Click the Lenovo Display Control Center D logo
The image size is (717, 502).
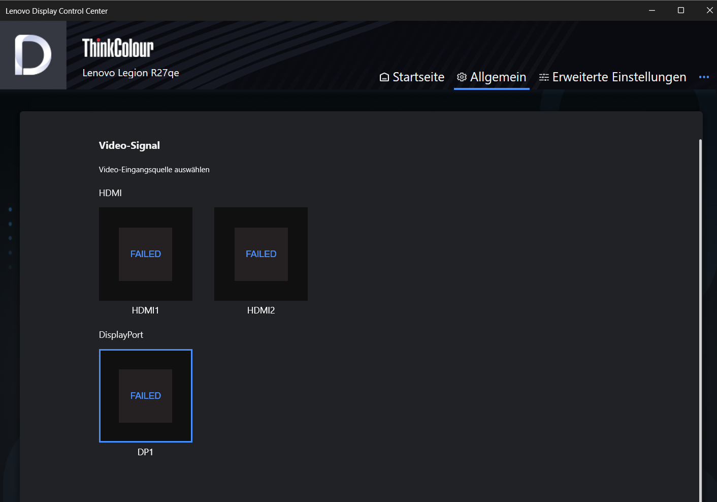[x=33, y=55]
